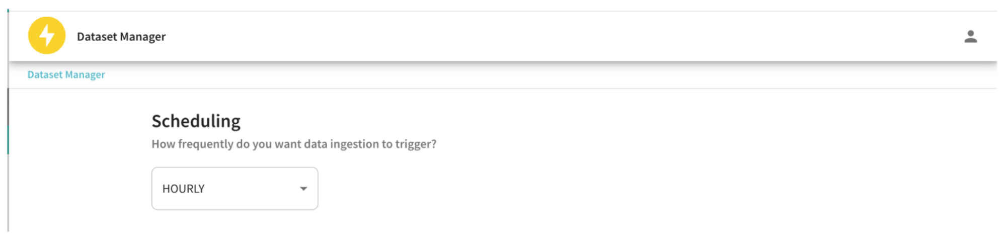Screen dimensions: 1006x243
Task: Focus the scheduling frequency select field
Action: 235,189
